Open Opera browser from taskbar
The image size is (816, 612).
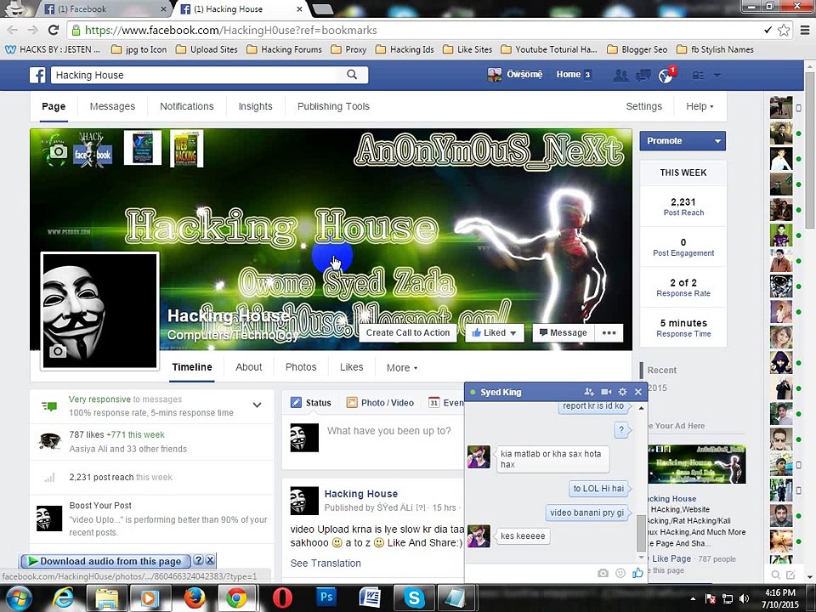[282, 598]
